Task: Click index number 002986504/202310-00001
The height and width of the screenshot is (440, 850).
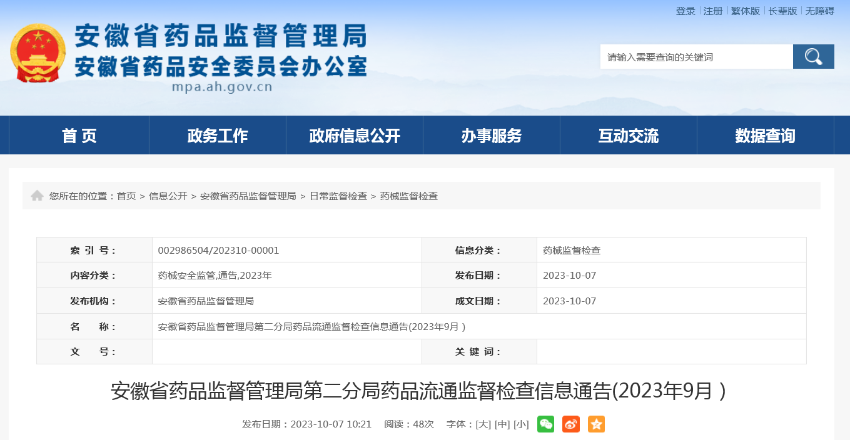Action: 218,250
